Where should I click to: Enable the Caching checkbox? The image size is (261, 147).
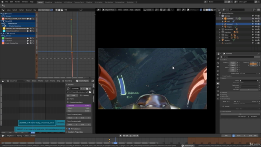(81, 96)
